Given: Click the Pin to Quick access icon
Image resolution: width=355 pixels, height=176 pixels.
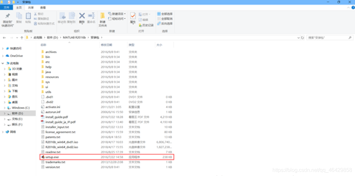Looking at the screenshot, I should click(8, 16).
